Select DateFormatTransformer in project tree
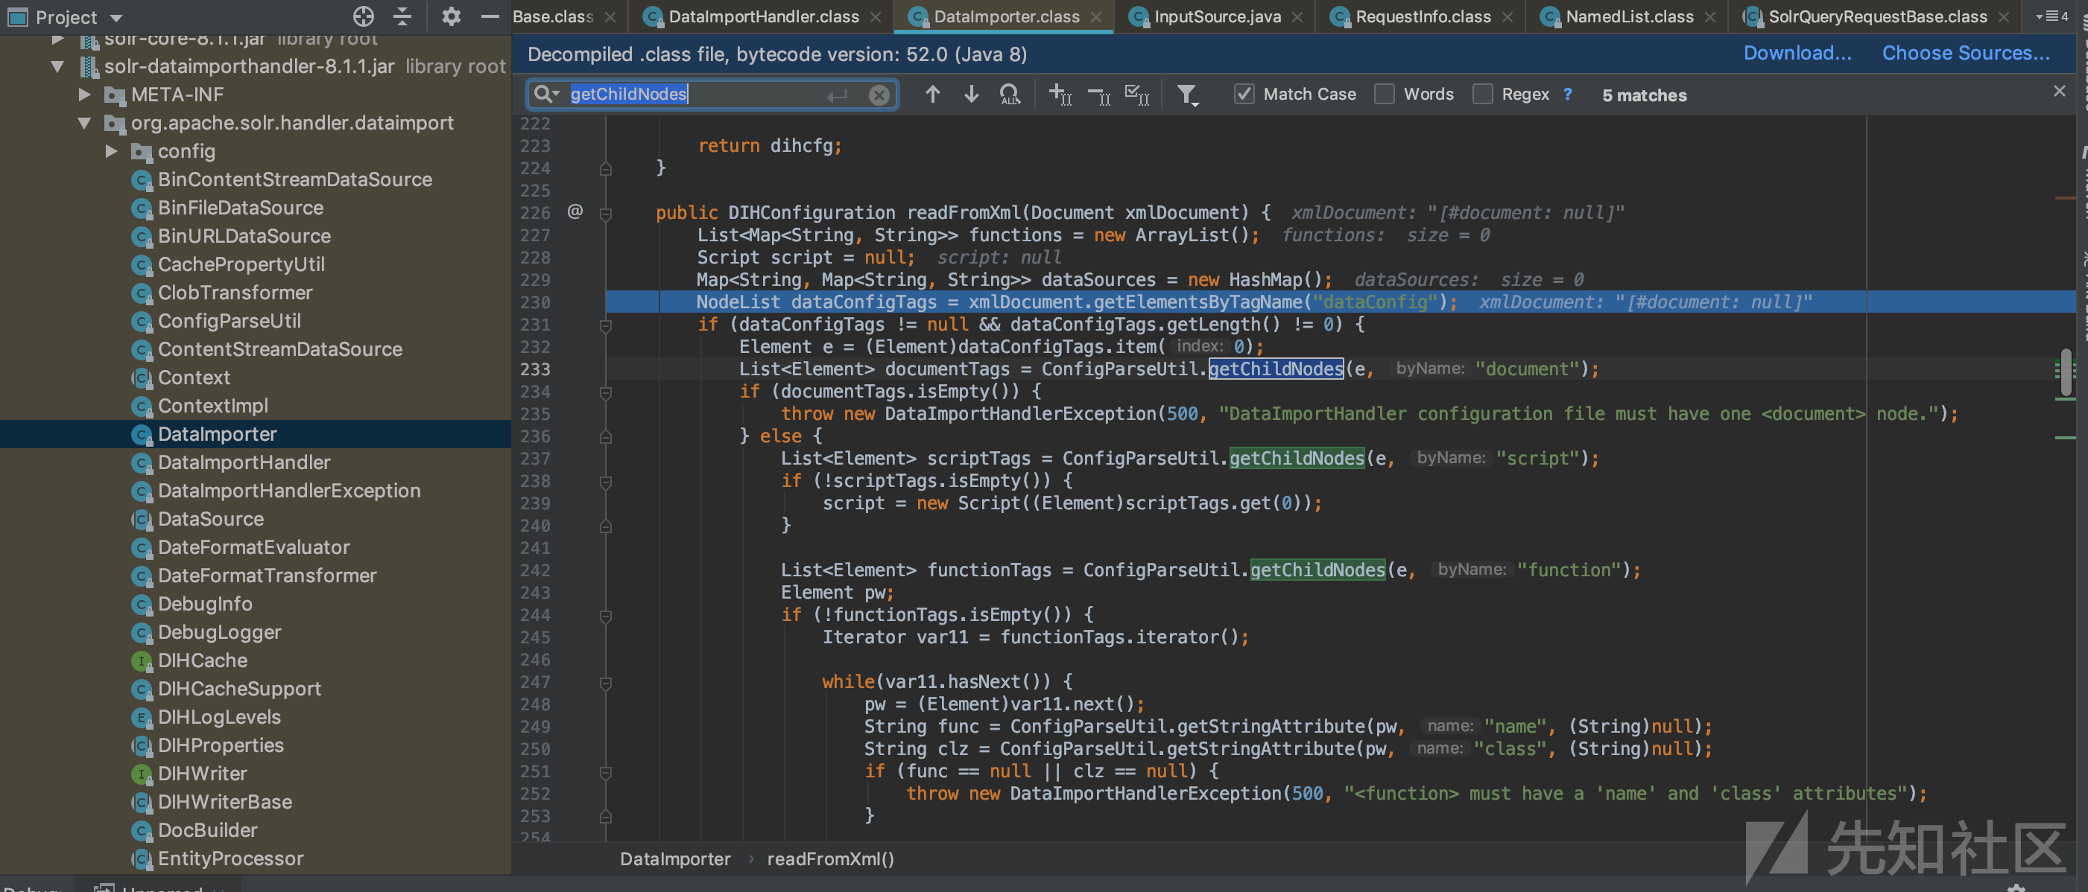Screen dimensions: 2088x892 coord(267,576)
